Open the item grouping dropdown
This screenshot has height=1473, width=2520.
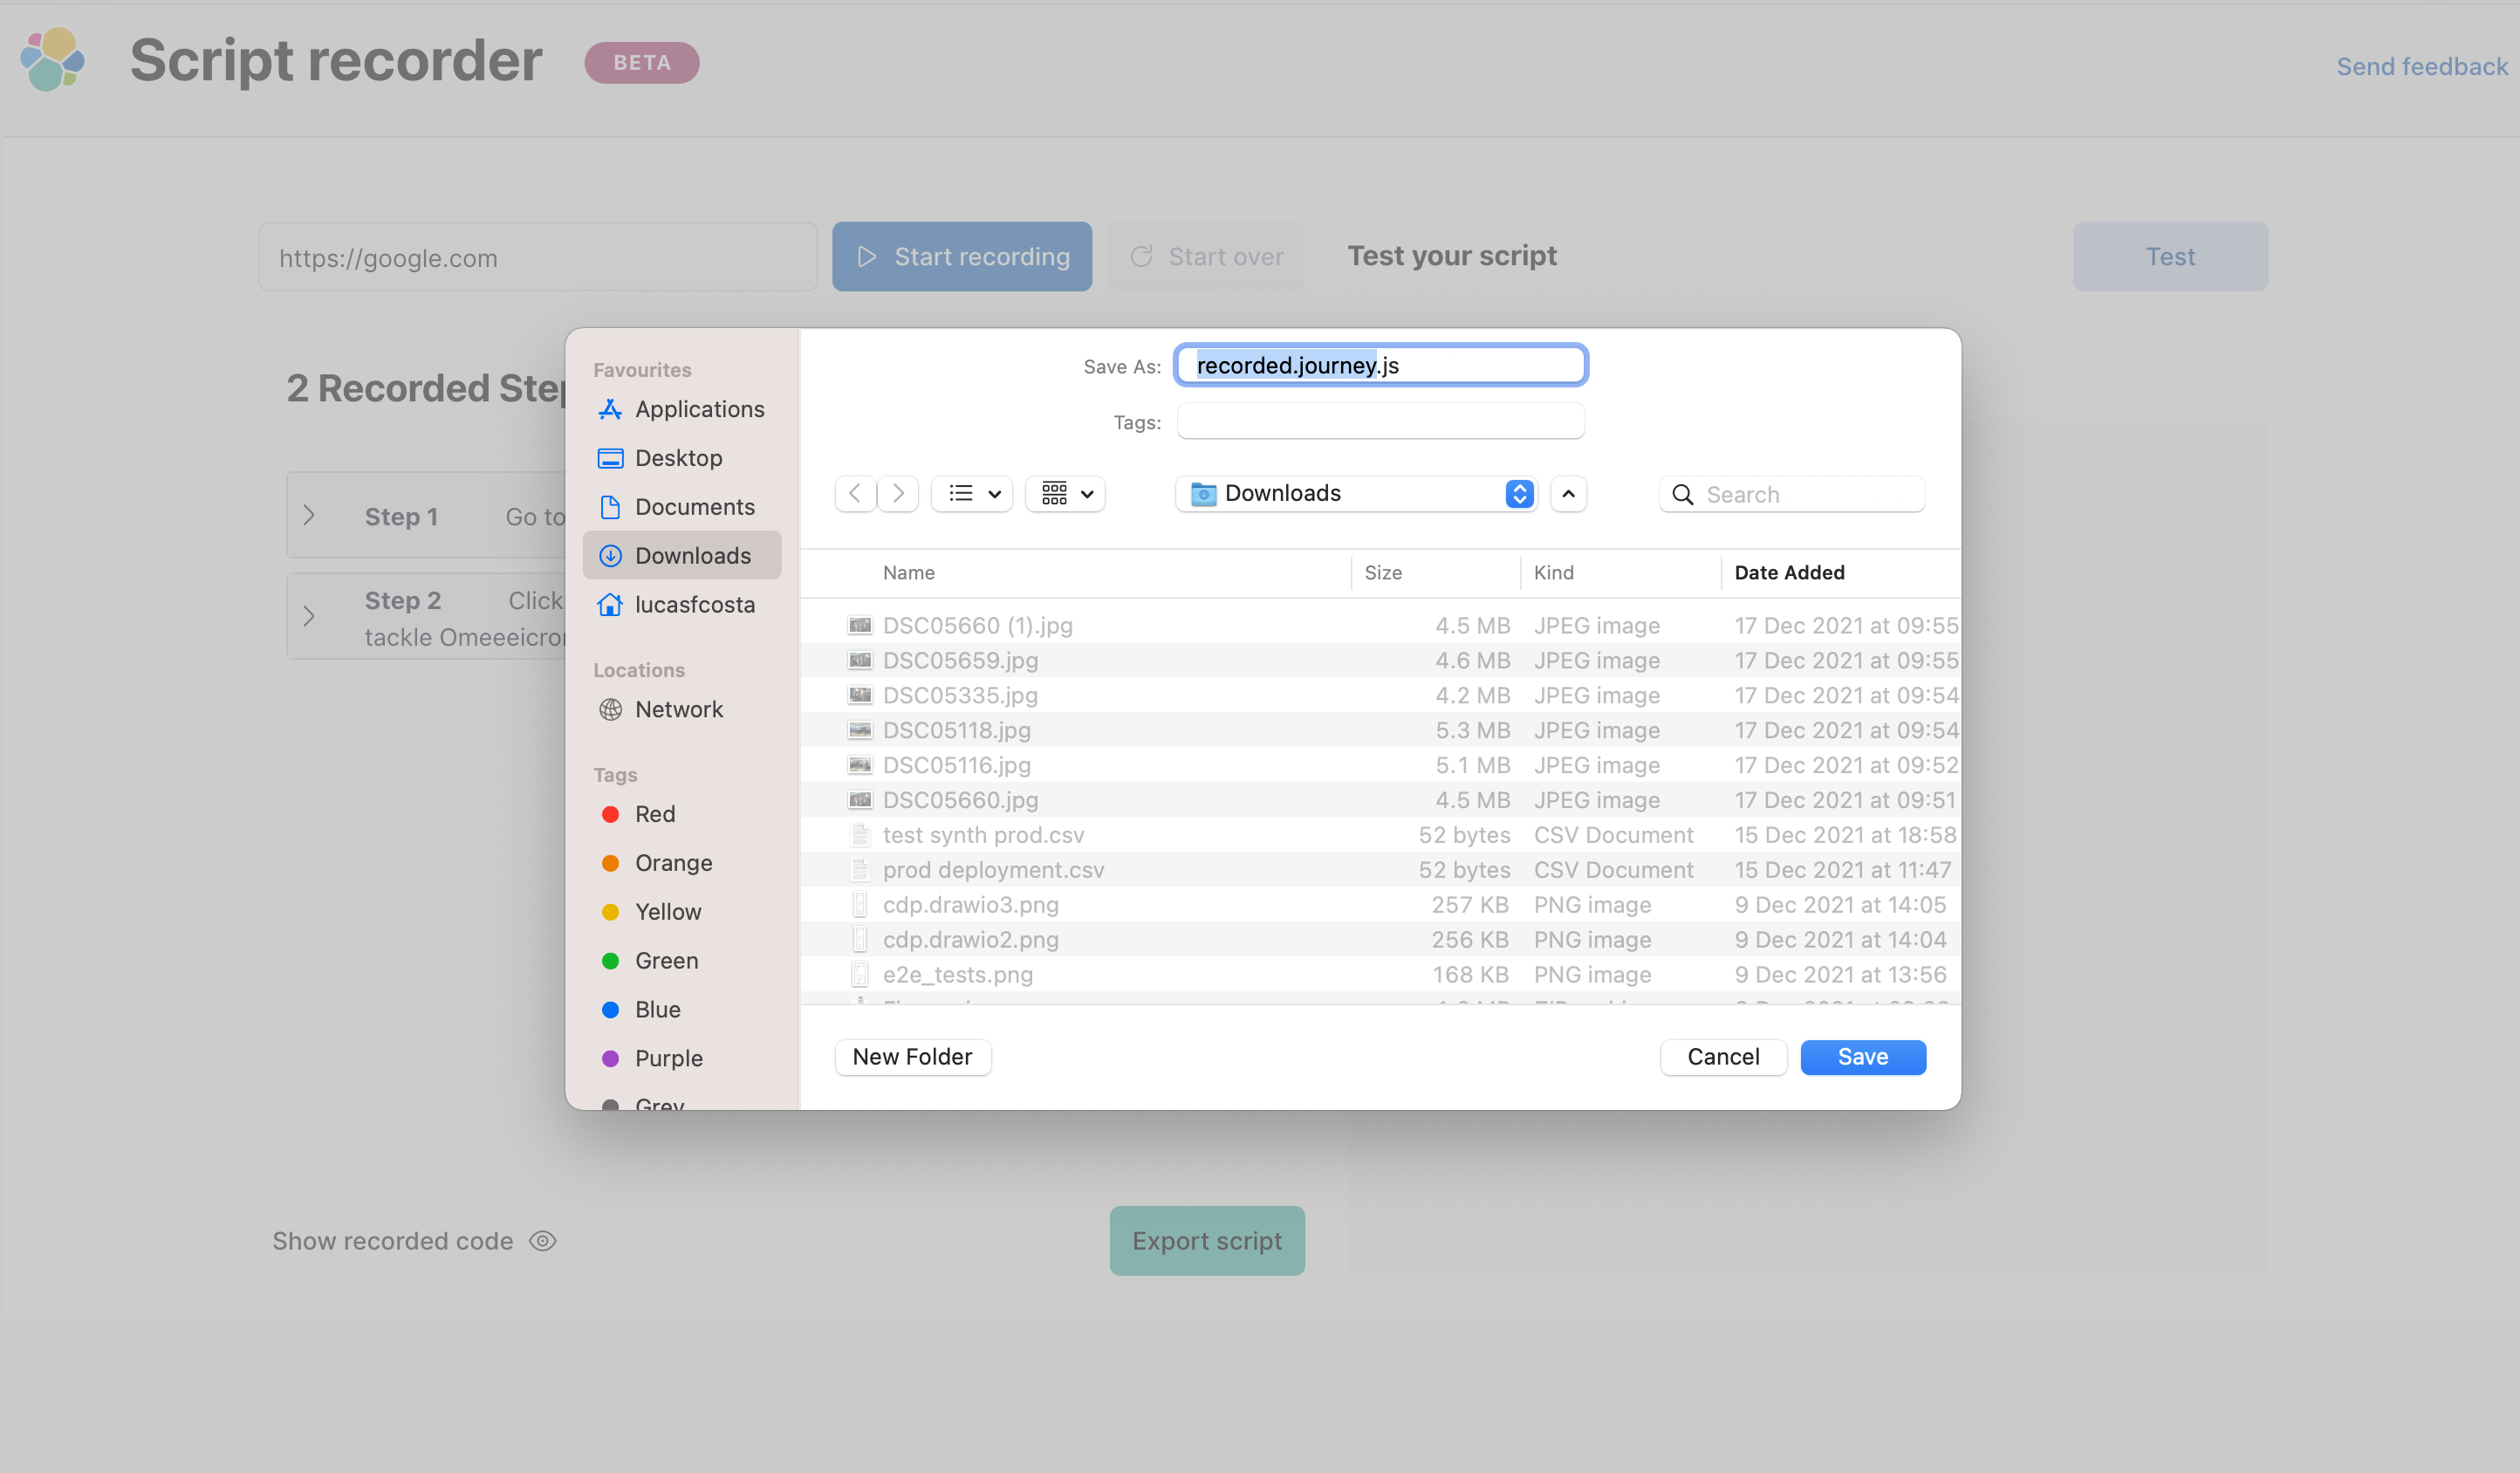click(x=1064, y=493)
